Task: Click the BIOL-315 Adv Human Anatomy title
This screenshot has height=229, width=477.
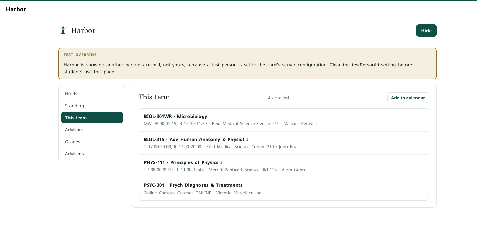Action: pos(196,139)
